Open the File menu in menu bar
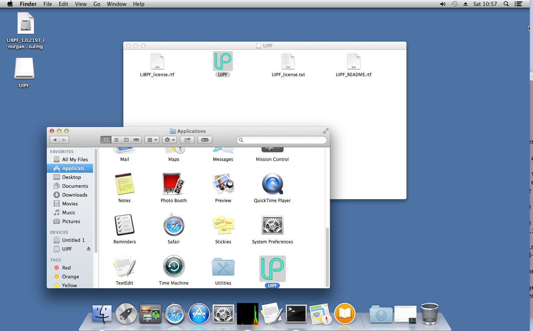533x331 pixels. click(47, 4)
